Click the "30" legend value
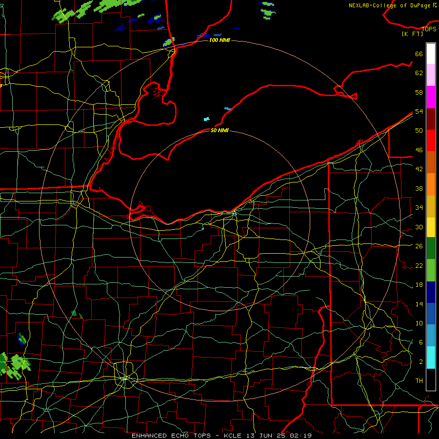The height and width of the screenshot is (439, 439). pyautogui.click(x=419, y=227)
